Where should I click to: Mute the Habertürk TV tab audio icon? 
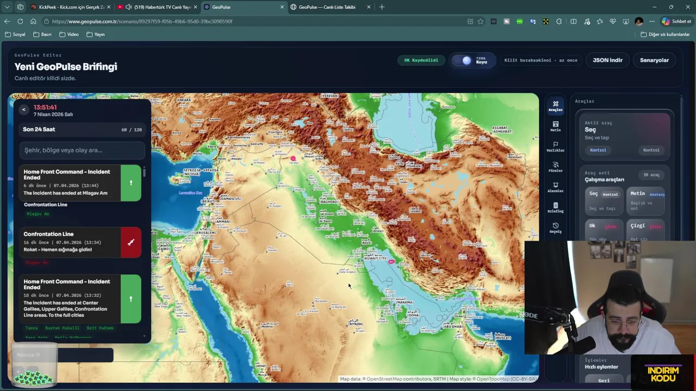pyautogui.click(x=128, y=7)
